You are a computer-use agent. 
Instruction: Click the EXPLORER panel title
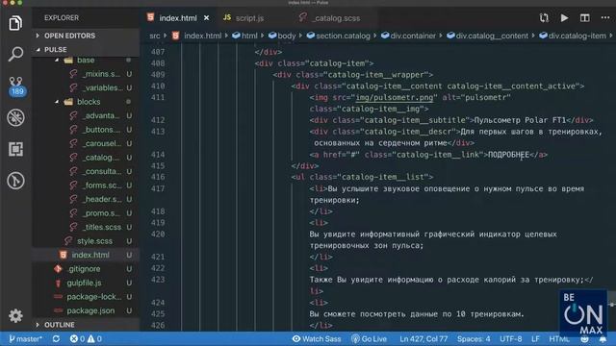(62, 18)
